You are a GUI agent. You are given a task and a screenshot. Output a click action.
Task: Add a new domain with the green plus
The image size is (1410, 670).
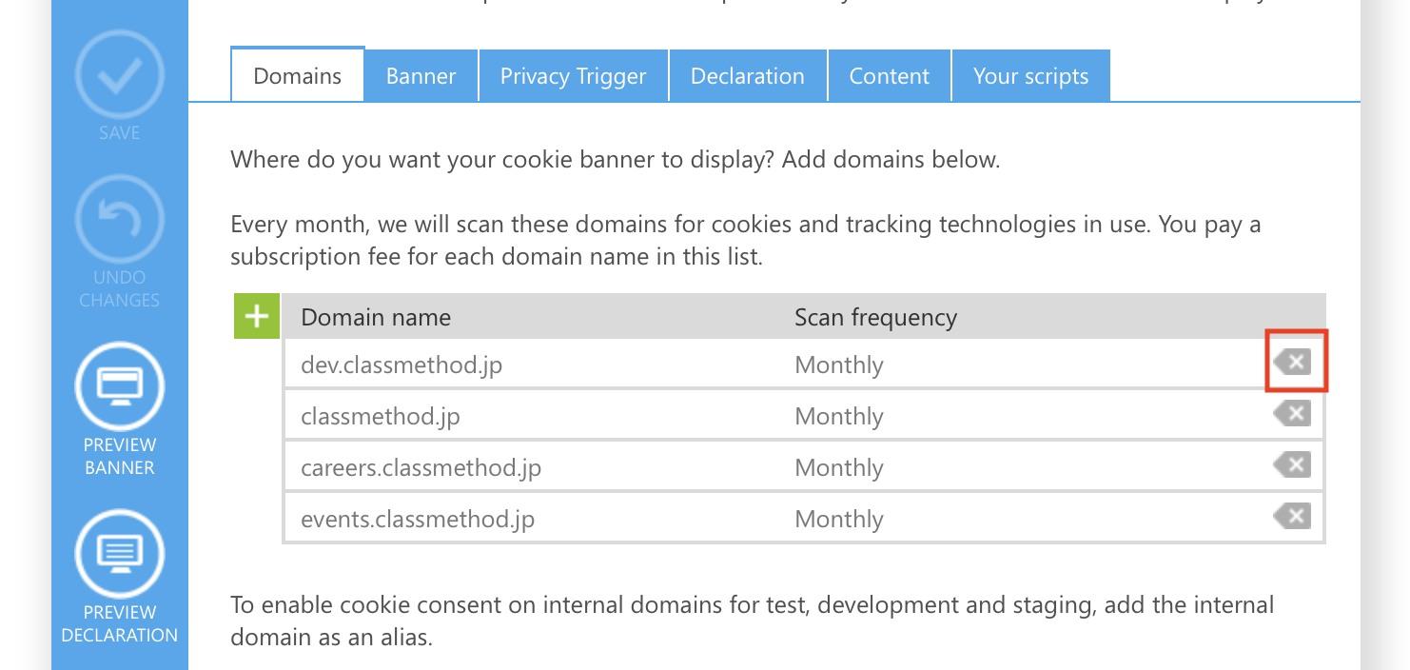256,316
